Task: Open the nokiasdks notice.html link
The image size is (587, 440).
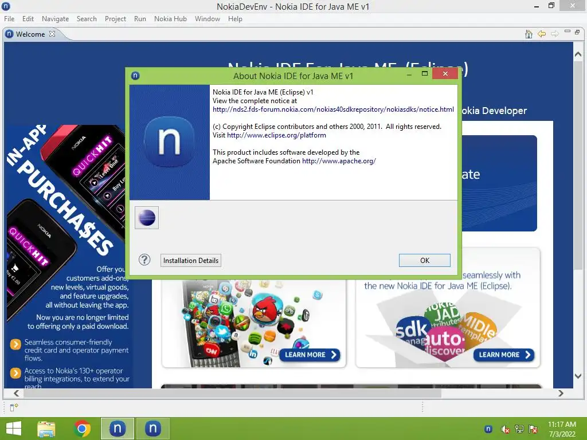Action: 333,109
